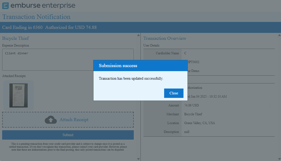Select the 'Jun 04 2025 - 10:32:10 AM' date
The height and width of the screenshot is (161, 281).
208,97
